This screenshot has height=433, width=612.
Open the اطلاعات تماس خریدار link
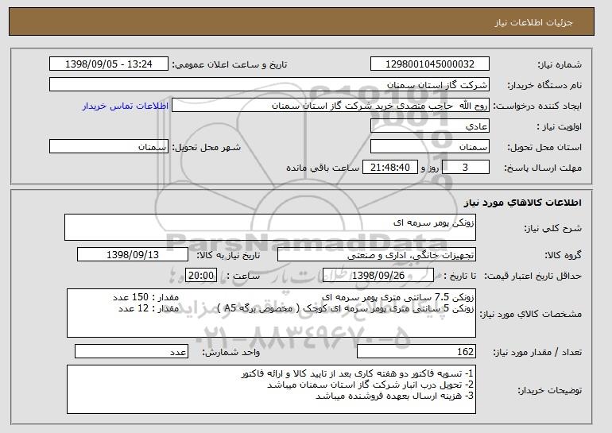pyautogui.click(x=126, y=106)
